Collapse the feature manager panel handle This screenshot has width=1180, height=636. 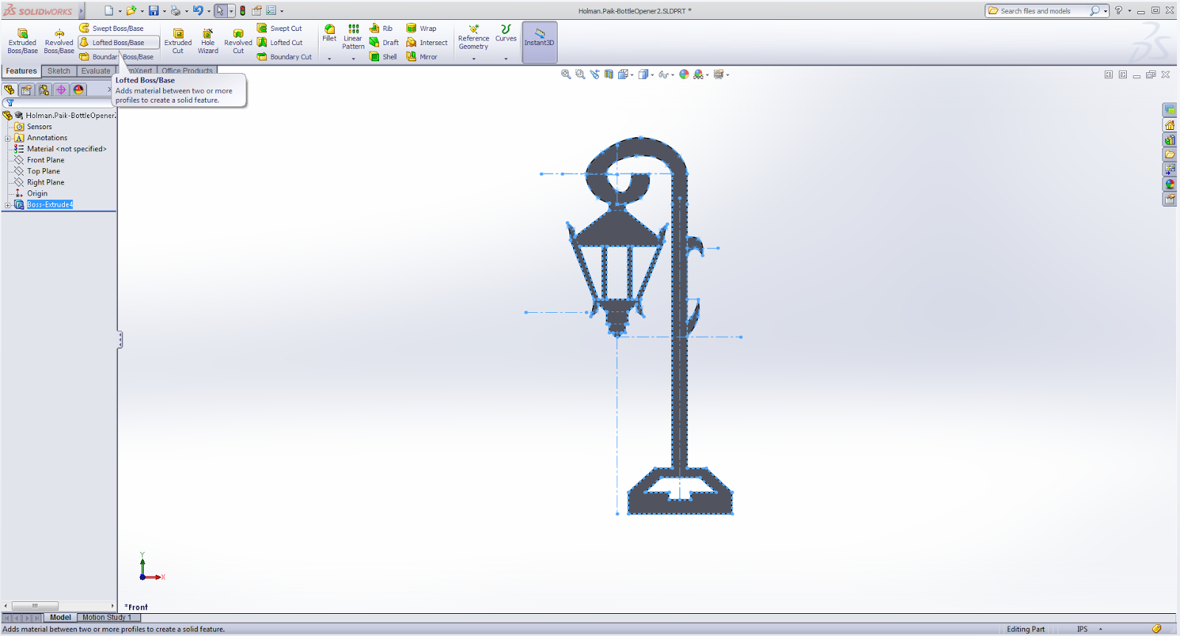(119, 339)
